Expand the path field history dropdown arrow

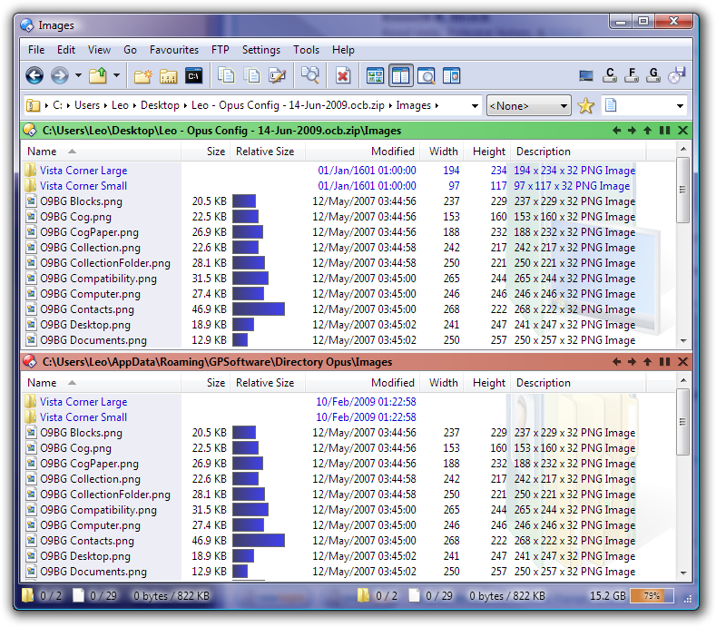click(476, 106)
